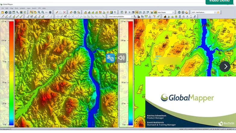The width and height of the screenshot is (236, 133).
Task: Click the Zoom In magnifier icon
Action: click(39, 12)
